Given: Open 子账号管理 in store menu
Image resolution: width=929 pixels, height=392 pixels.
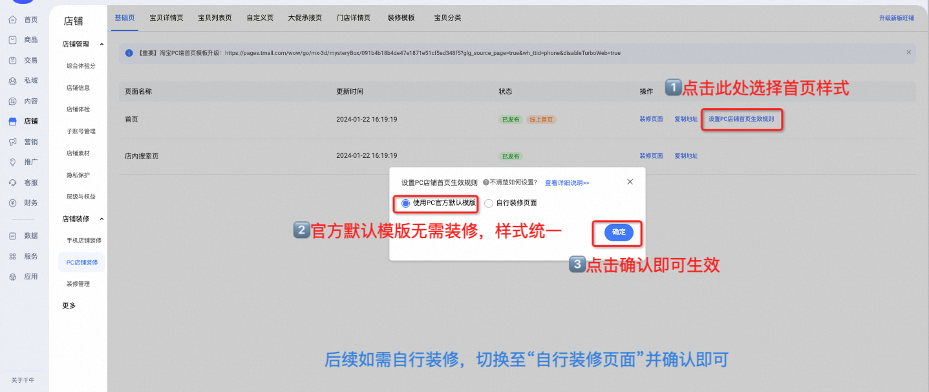Looking at the screenshot, I should click(x=81, y=131).
